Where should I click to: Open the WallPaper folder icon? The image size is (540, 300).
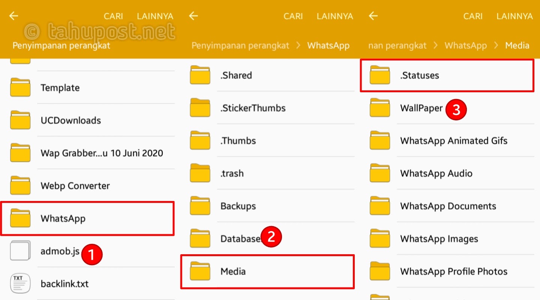pyautogui.click(x=380, y=108)
